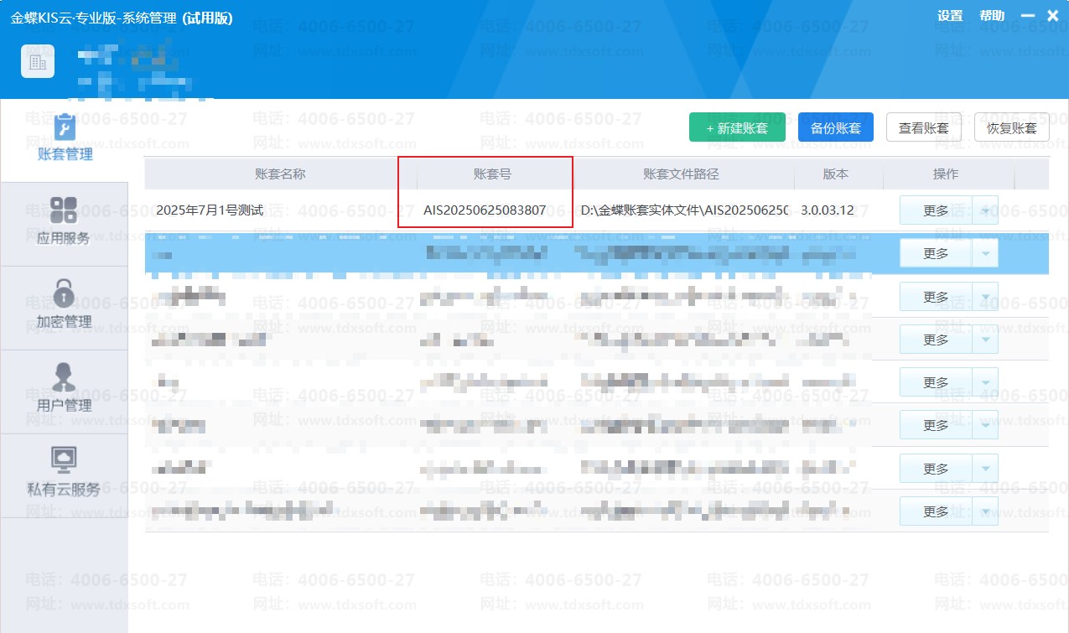The image size is (1069, 633).
Task: Select the AIS20250625083807 account number cell
Action: (x=485, y=210)
